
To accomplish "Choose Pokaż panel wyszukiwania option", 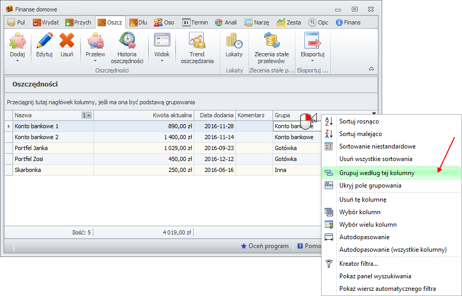I will 375,276.
